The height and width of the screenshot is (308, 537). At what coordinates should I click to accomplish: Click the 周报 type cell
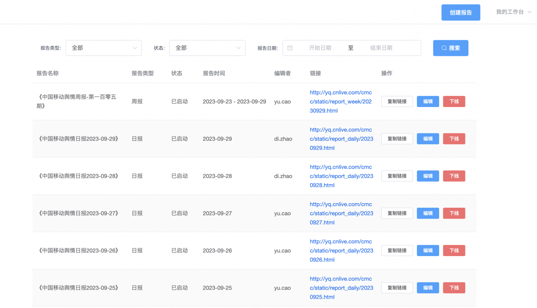(137, 101)
